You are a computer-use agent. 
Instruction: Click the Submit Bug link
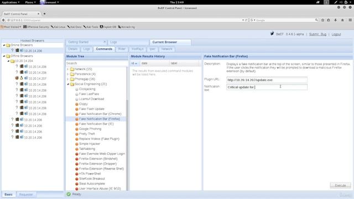[317, 34]
